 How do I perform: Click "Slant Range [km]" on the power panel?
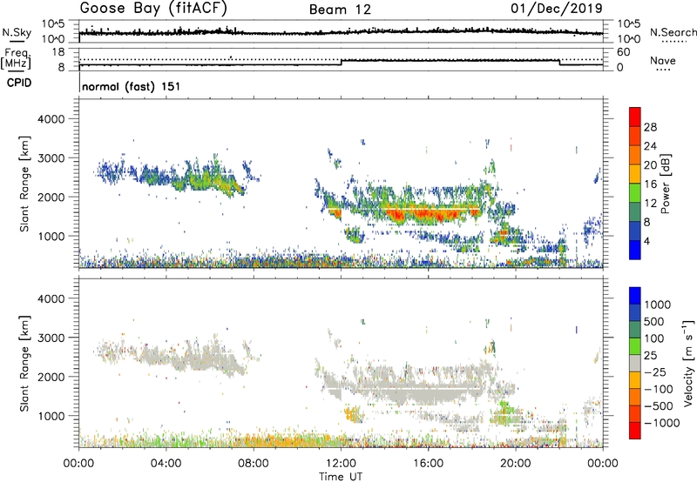pos(24,184)
